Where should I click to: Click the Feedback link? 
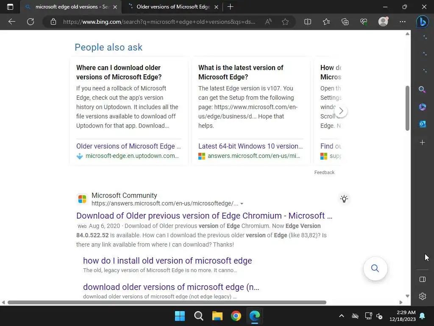click(x=324, y=172)
